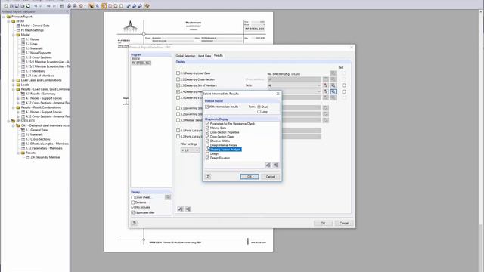The width and height of the screenshot is (484, 272).
Task: Open the Sets dropdown showing All
Action: (294, 85)
